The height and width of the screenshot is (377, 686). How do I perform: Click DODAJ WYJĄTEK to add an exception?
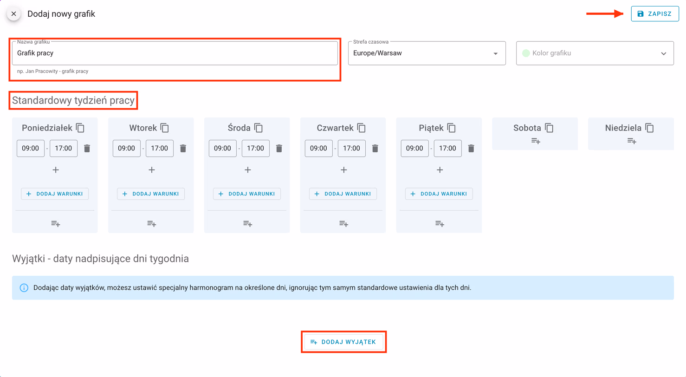click(x=344, y=342)
